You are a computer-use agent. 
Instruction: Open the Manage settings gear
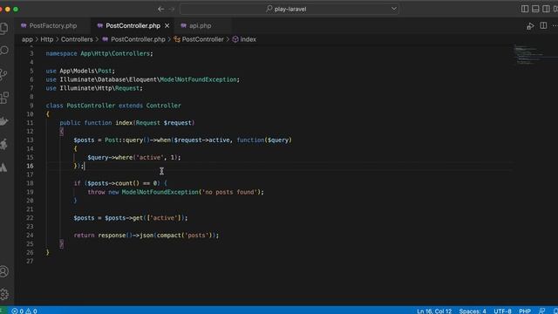pos(3,295)
